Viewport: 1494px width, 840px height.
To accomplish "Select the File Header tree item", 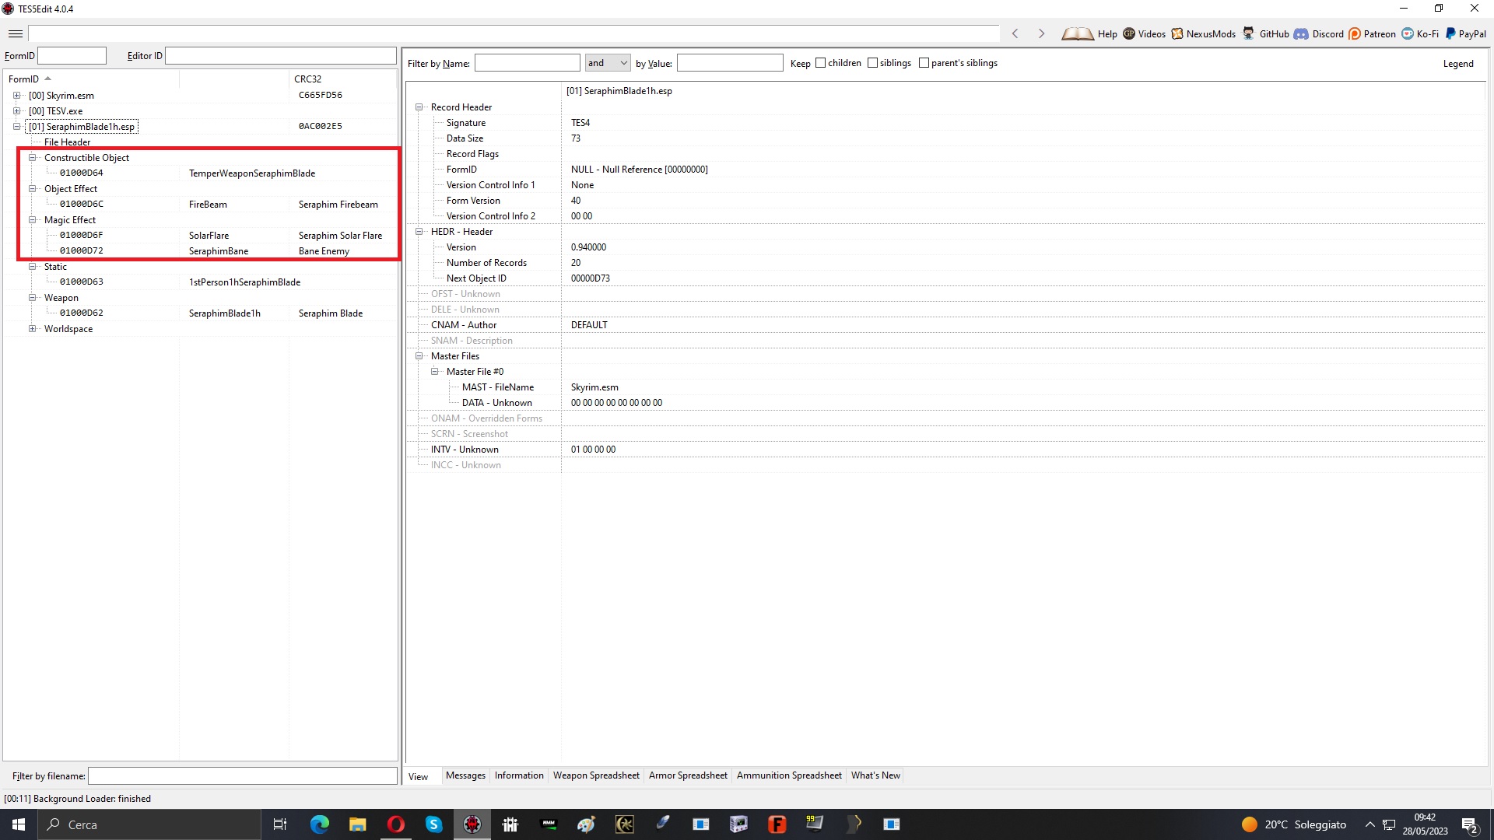I will tap(67, 142).
